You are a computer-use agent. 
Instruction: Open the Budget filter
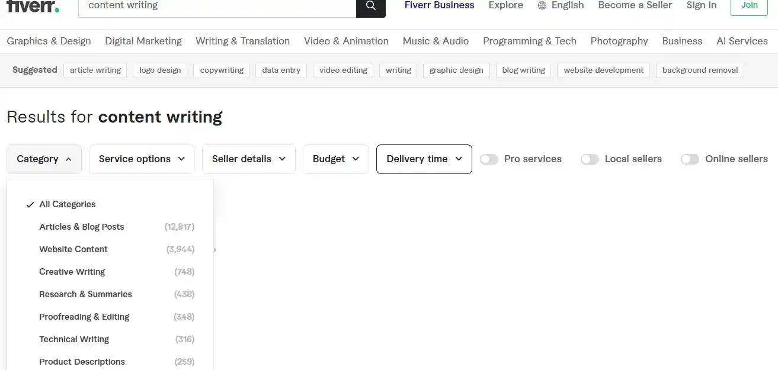coord(335,159)
